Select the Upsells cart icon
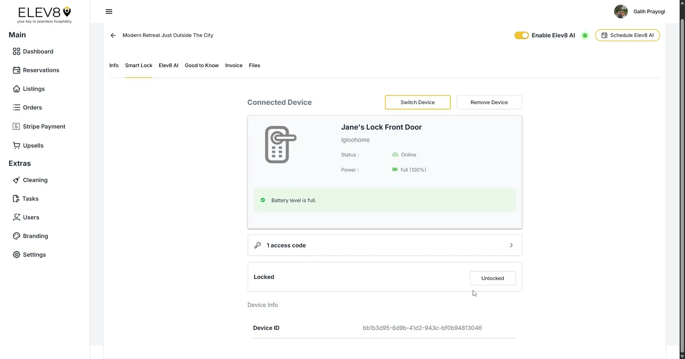Viewport: 685px width, 359px height. click(x=17, y=145)
